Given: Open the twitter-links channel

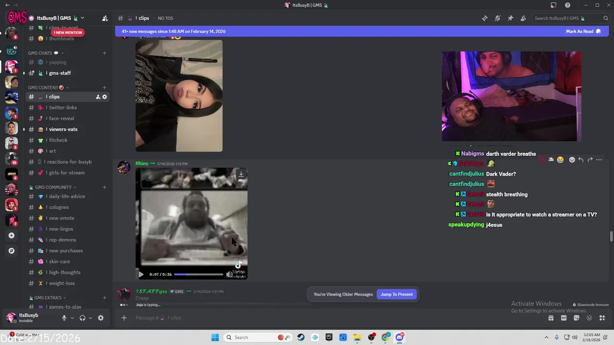Looking at the screenshot, I should [x=67, y=108].
